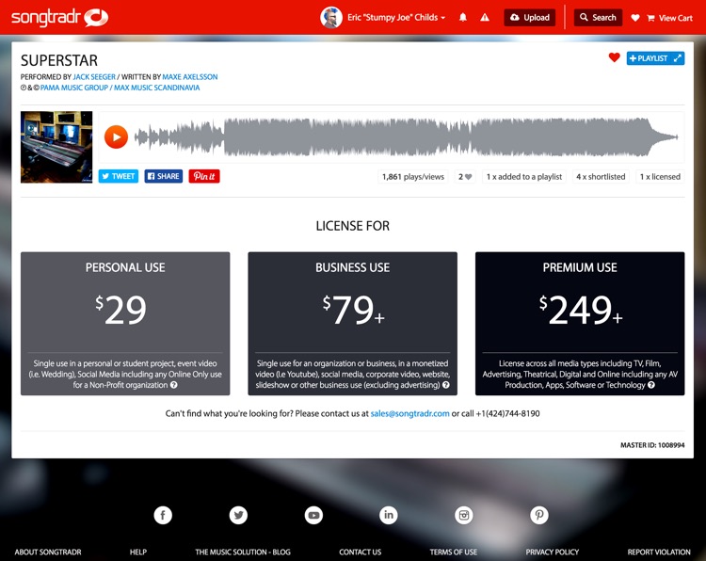
Task: Open Contact Us footer link
Action: pyautogui.click(x=361, y=552)
